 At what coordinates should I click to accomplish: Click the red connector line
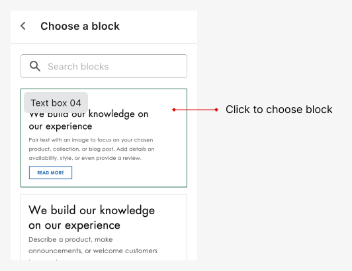[195, 110]
